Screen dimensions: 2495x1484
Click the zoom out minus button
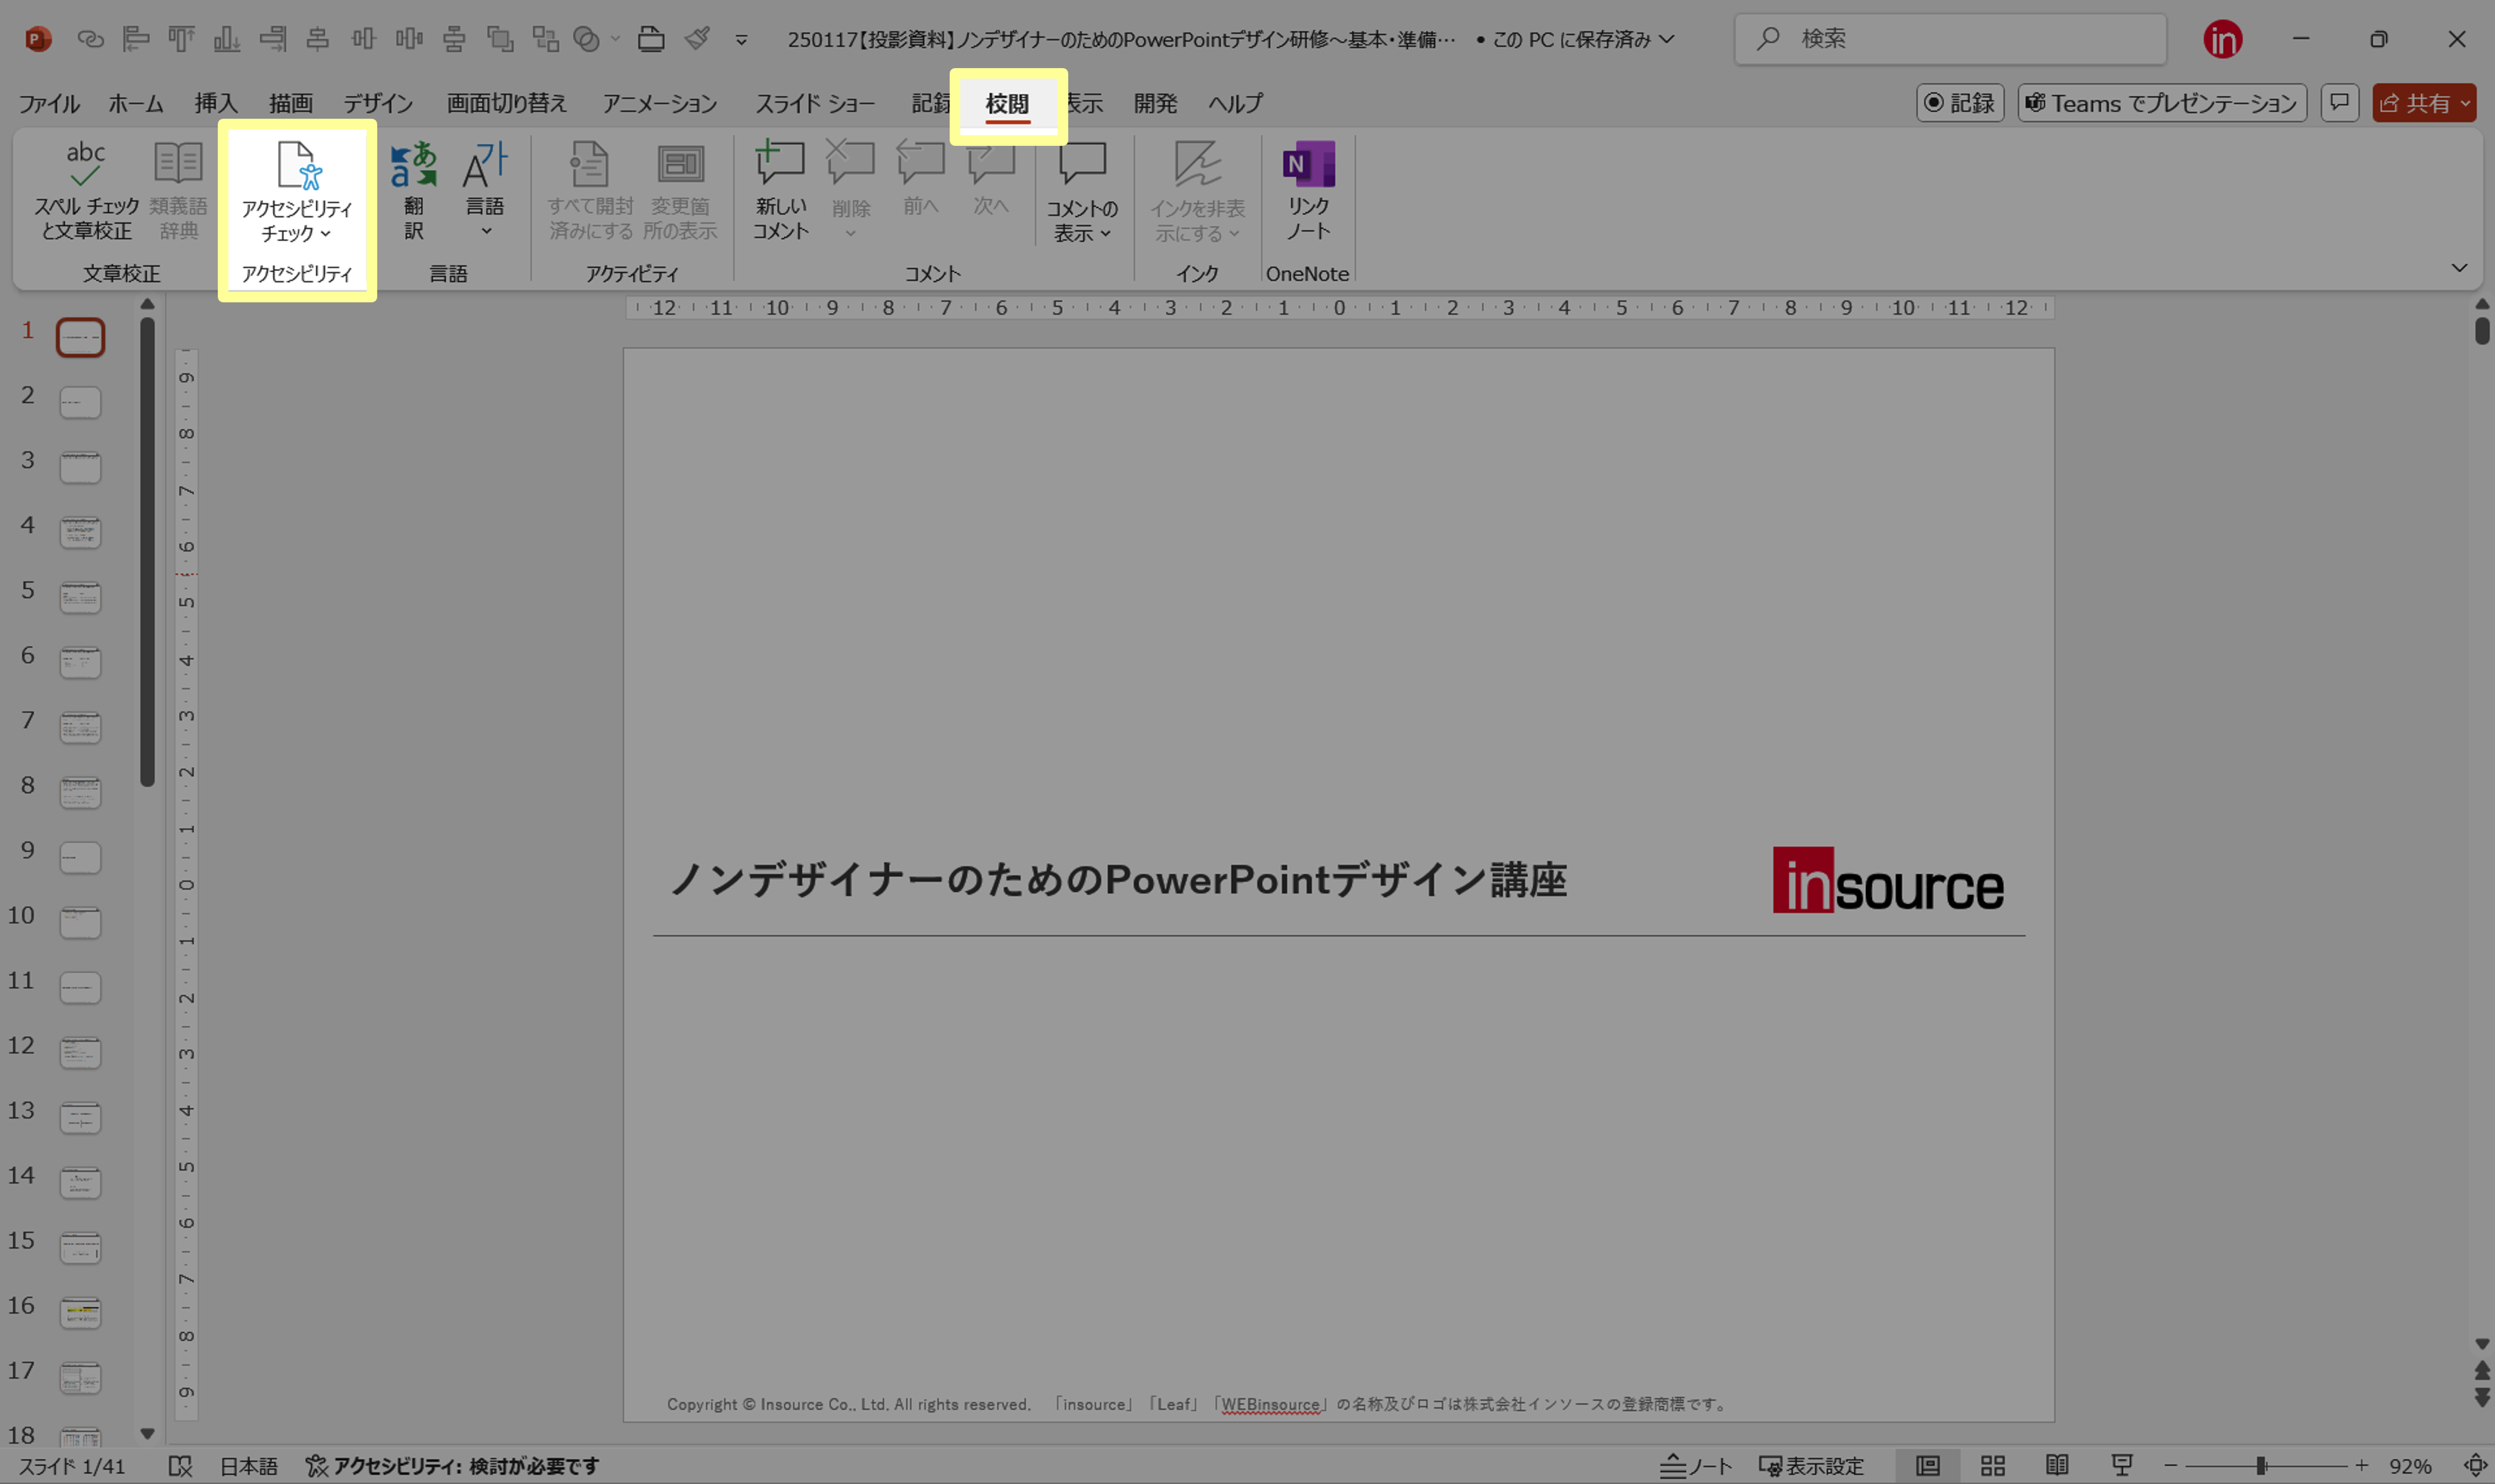coord(2171,1466)
